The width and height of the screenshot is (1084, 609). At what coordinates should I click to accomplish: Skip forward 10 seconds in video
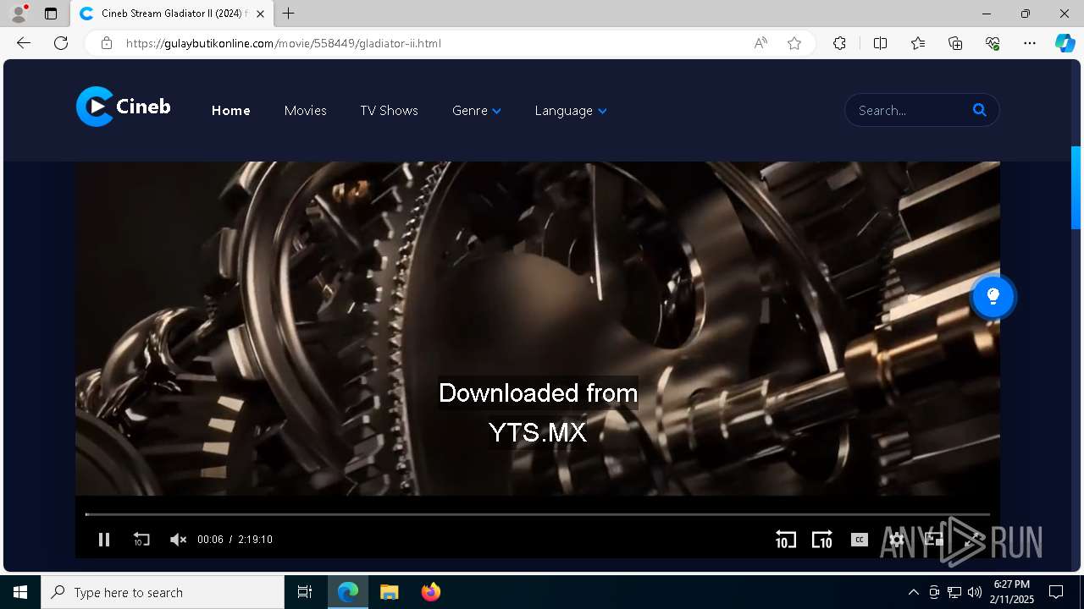click(x=821, y=540)
